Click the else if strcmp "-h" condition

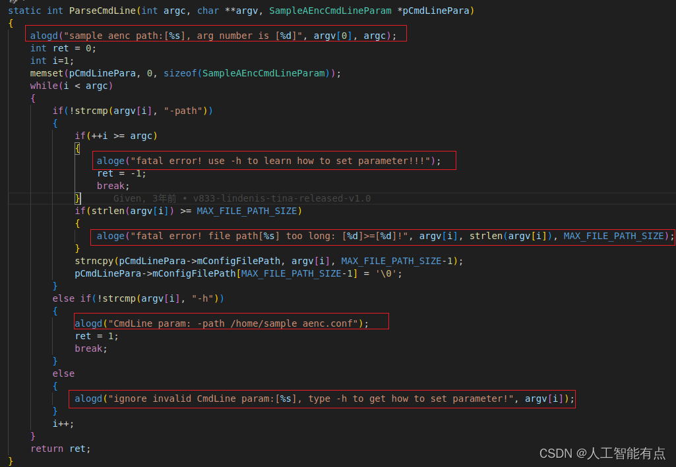138,298
